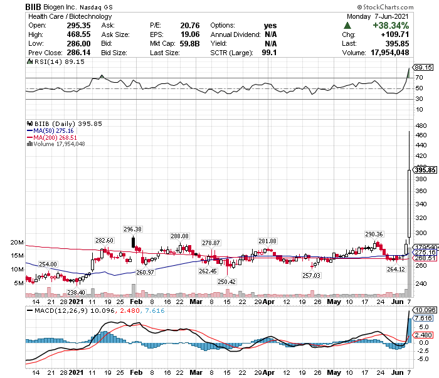Click the Jun 7 volume spike bar
Image resolution: width=439 pixels, height=378 pixels.
click(410, 272)
